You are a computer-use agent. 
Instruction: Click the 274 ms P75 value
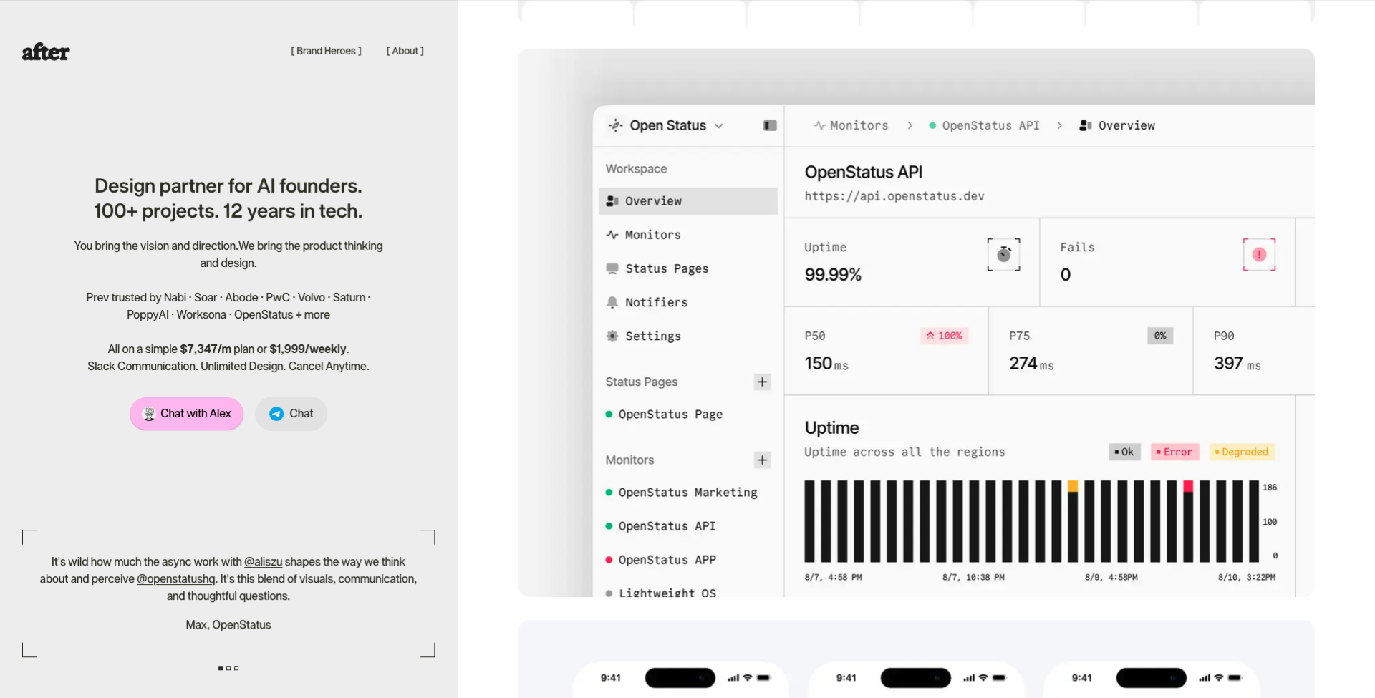pos(1031,364)
